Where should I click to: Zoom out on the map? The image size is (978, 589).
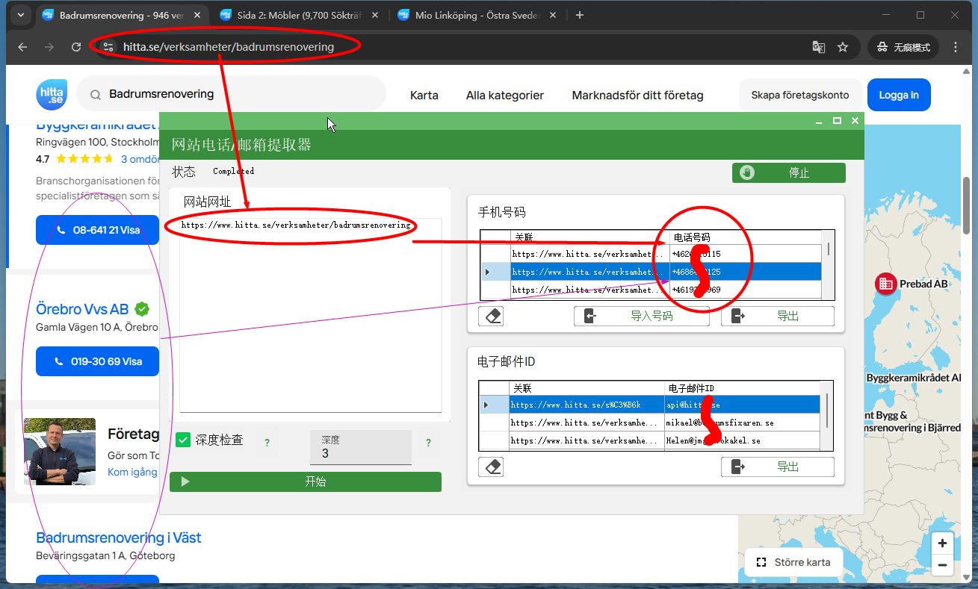pos(942,565)
